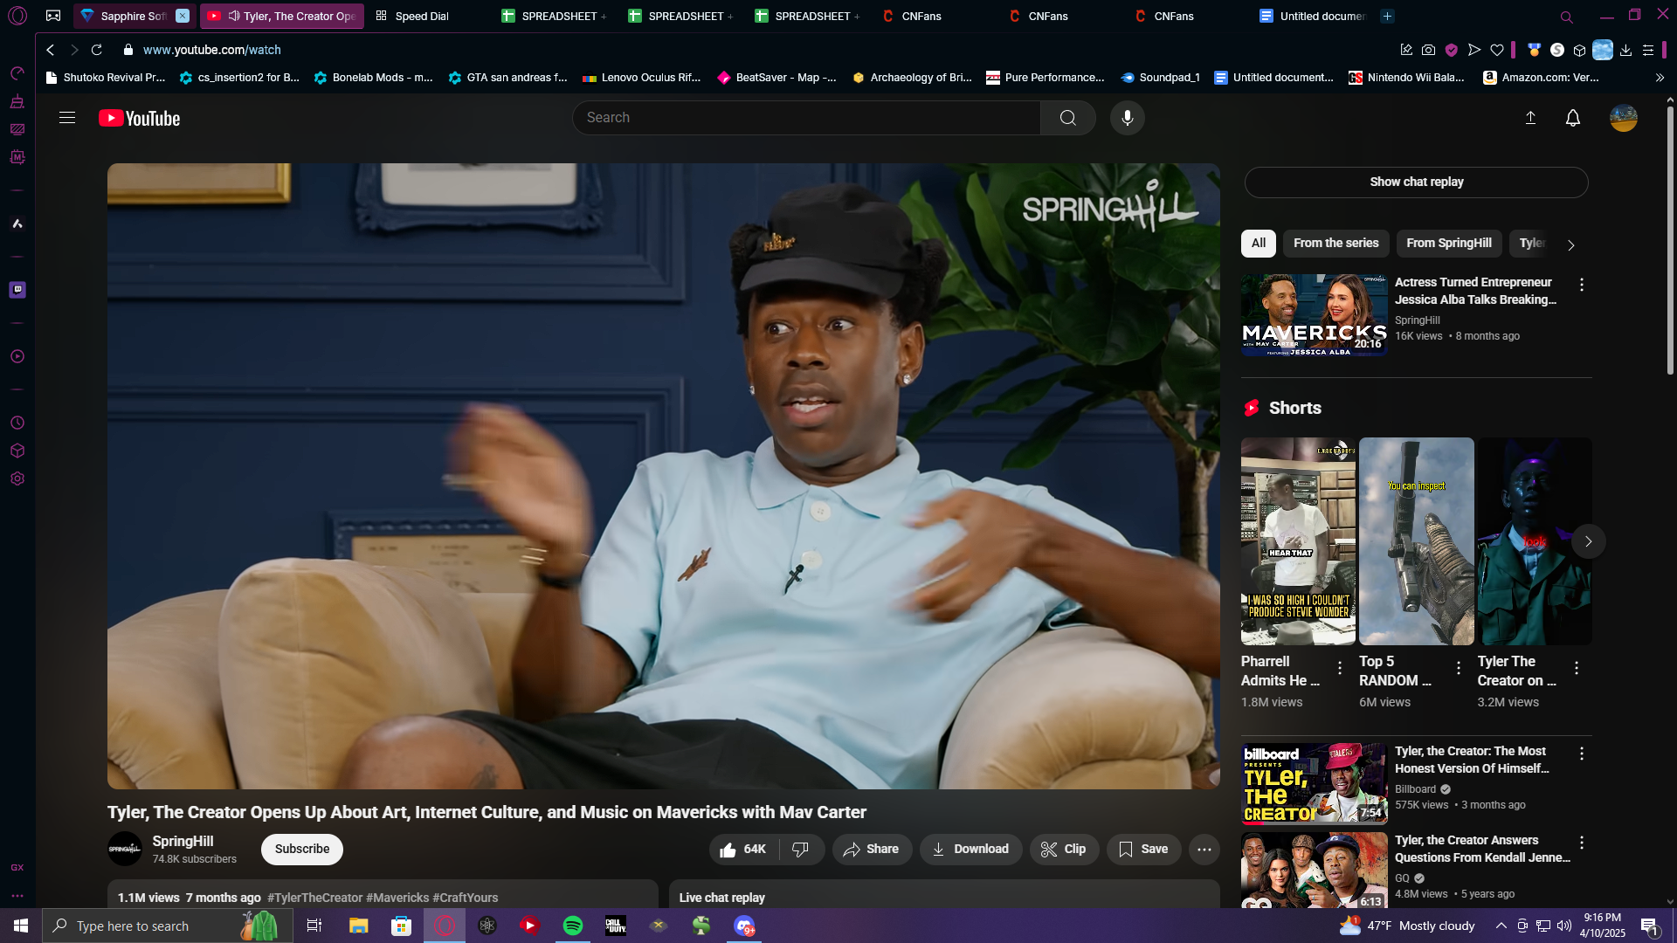
Task: Show more Shorts with the next arrow
Action: coord(1588,541)
